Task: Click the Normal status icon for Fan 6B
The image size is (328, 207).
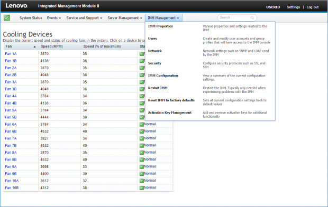Action: (142, 131)
